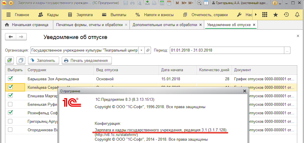Screen dimensions: 304x143
Task: Sort by Сотрудник column header
Action: (59, 70)
